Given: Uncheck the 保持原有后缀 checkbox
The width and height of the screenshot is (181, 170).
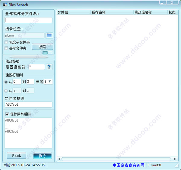Looking at the screenshot, I should tap(7, 114).
